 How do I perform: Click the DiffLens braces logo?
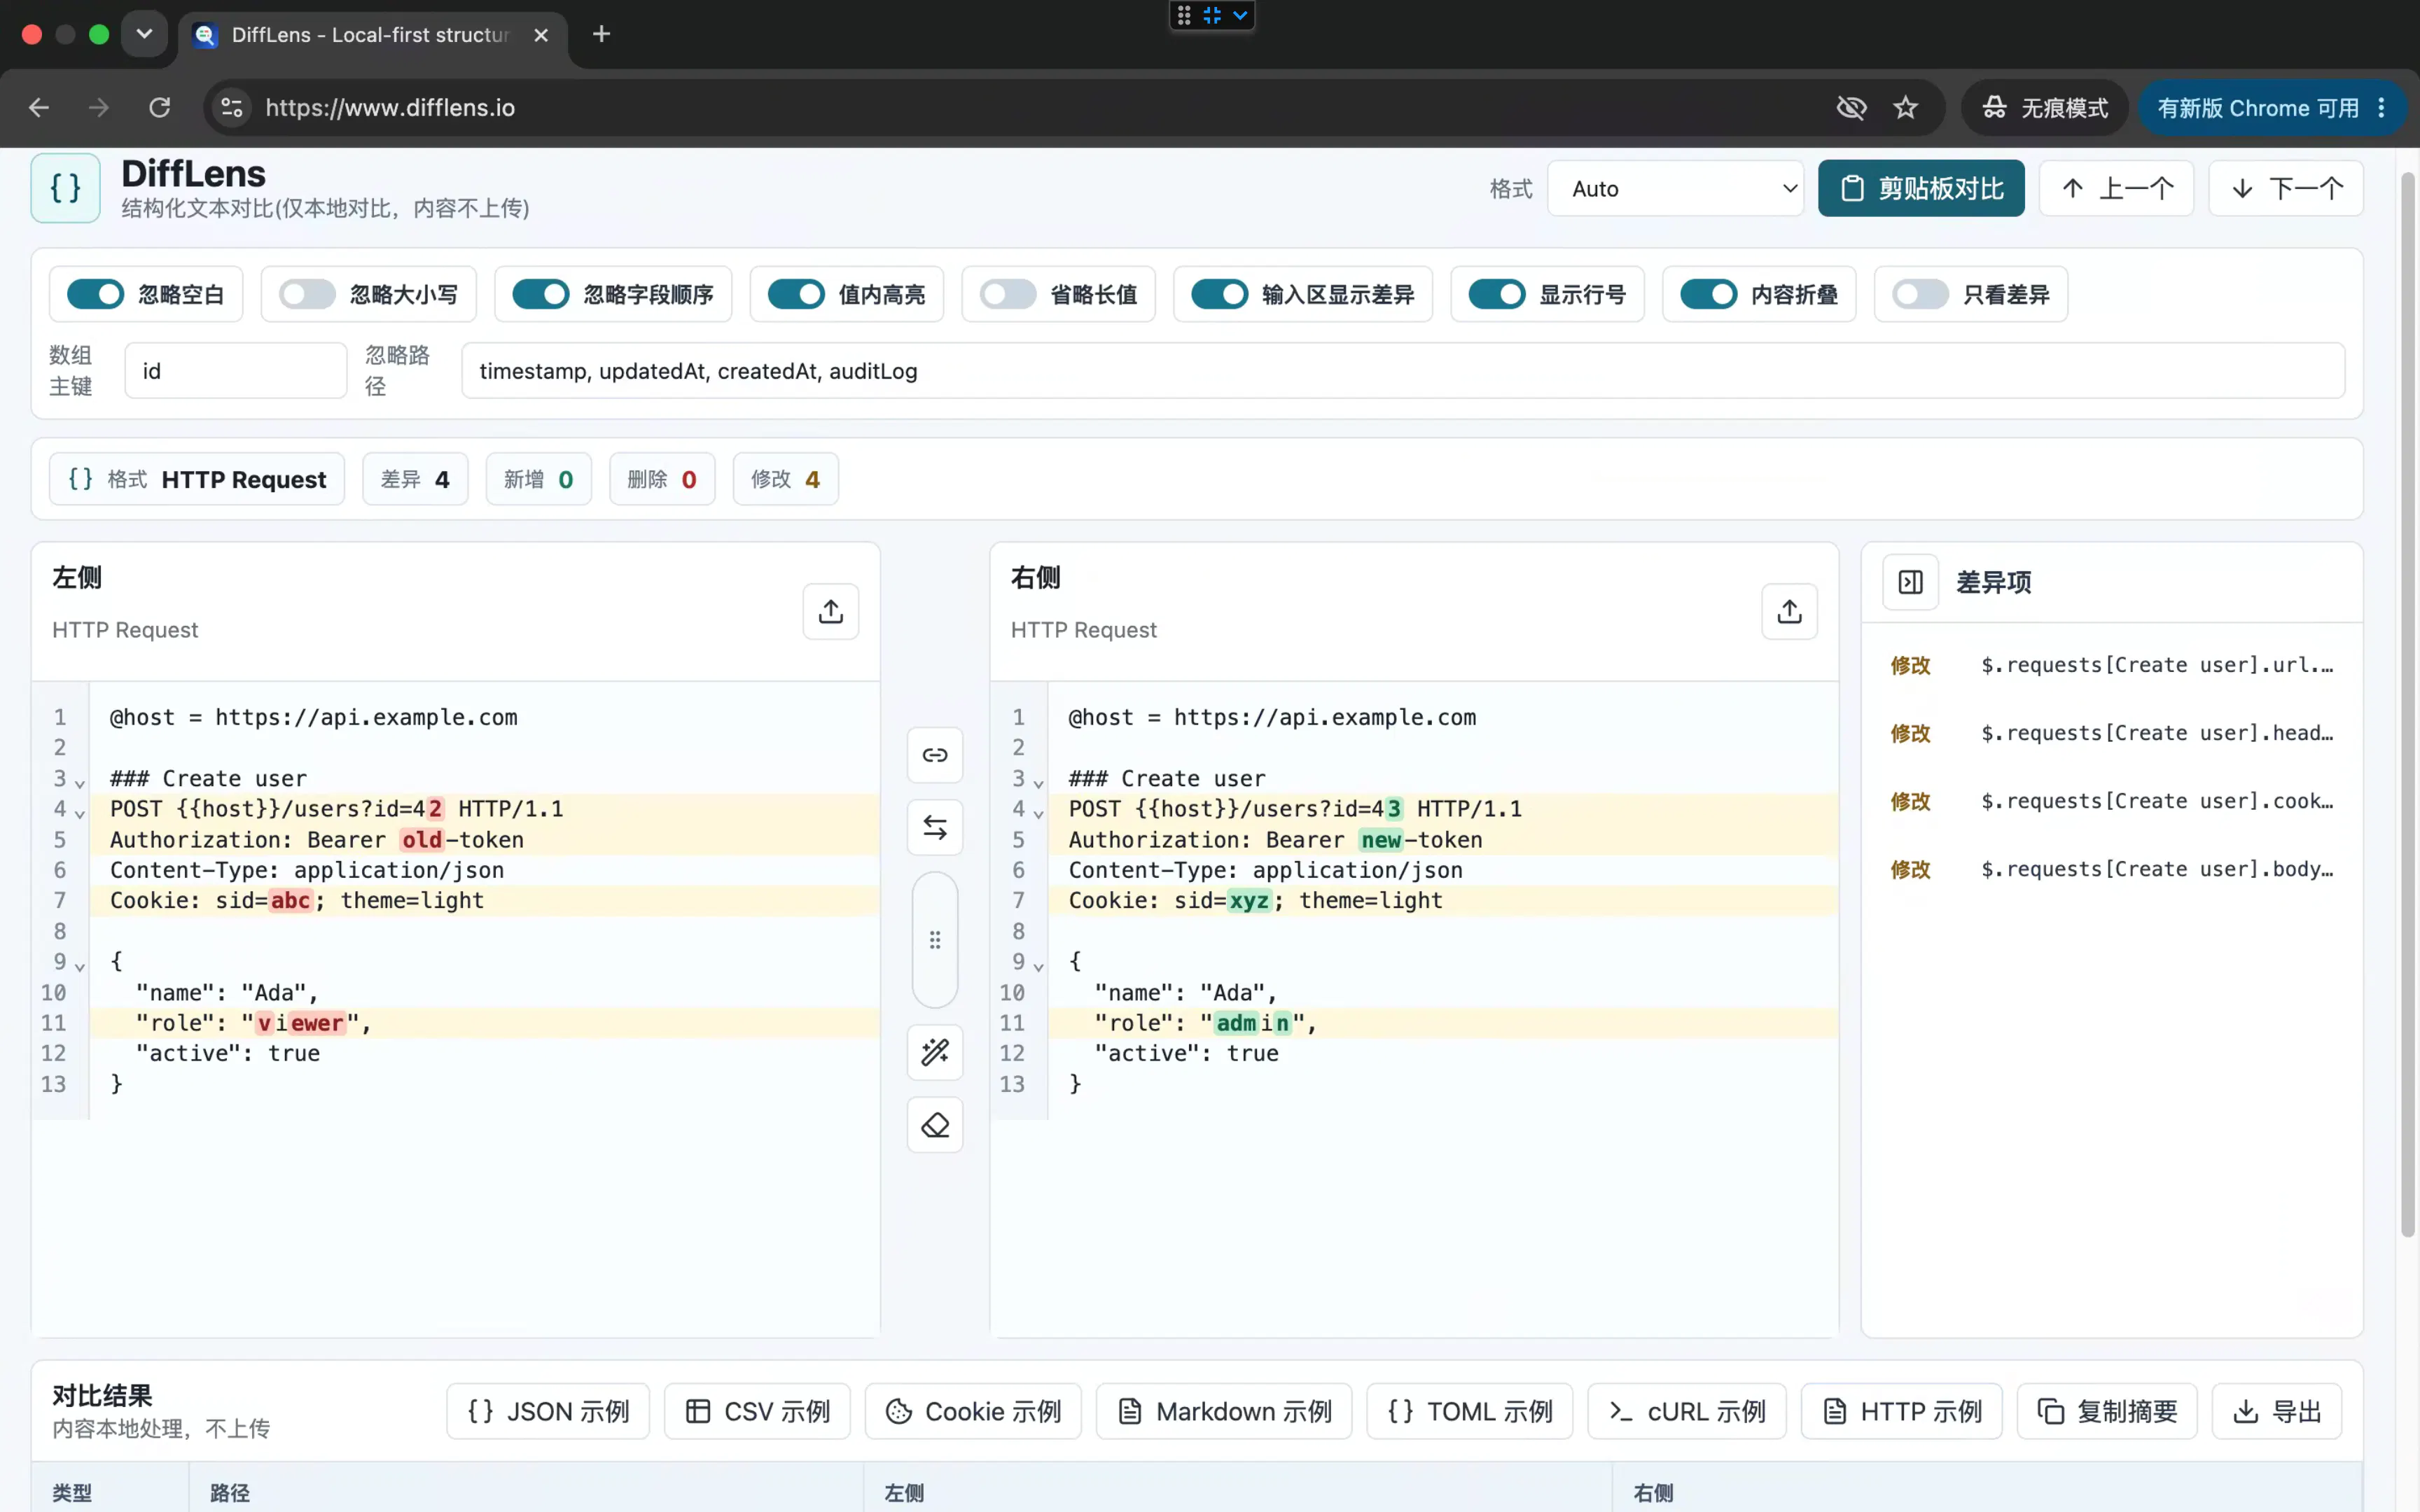point(66,188)
